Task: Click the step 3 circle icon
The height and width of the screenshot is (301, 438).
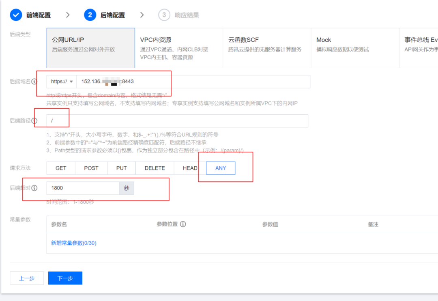Action: [x=164, y=15]
